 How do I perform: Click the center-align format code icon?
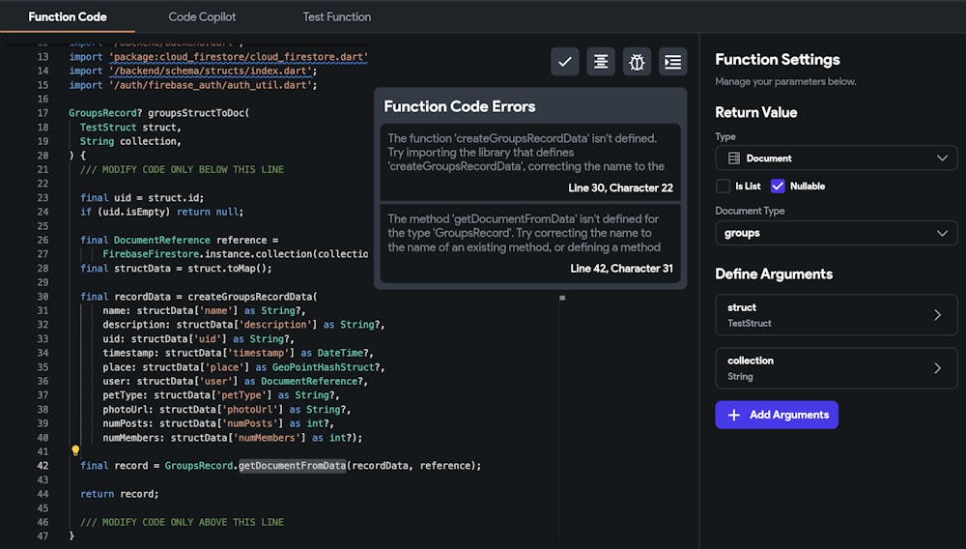[x=601, y=61]
